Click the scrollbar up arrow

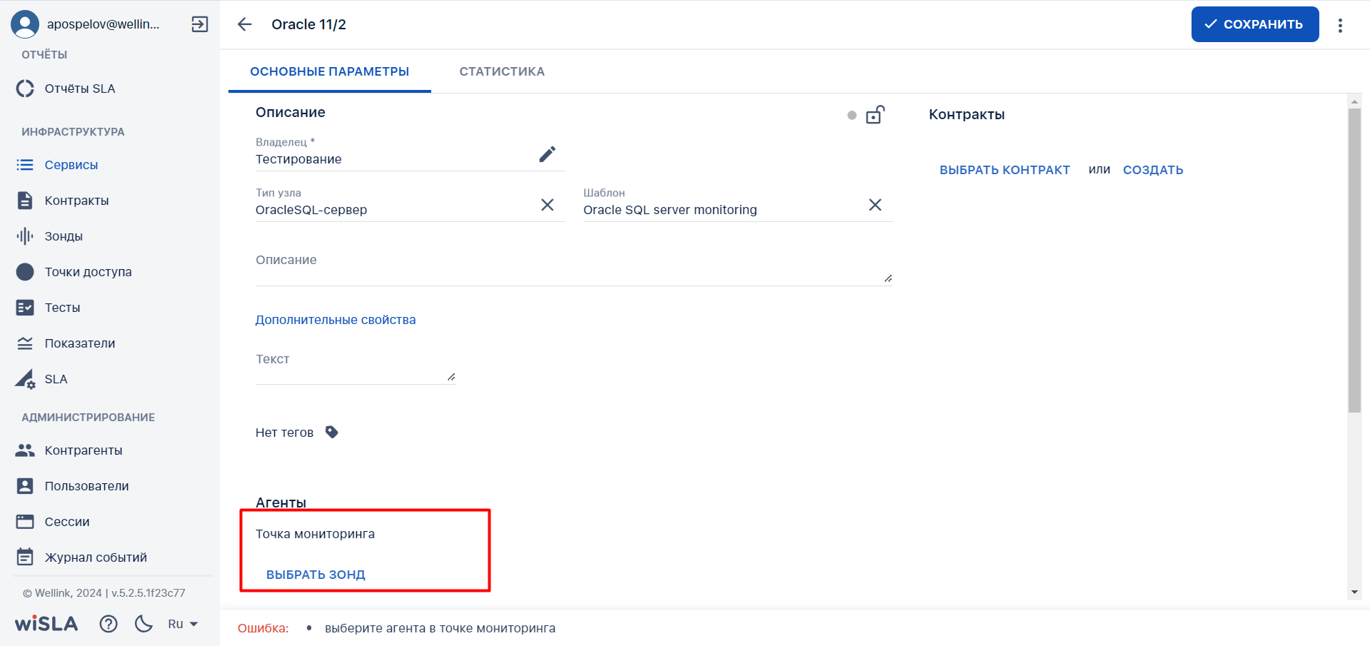(1354, 101)
